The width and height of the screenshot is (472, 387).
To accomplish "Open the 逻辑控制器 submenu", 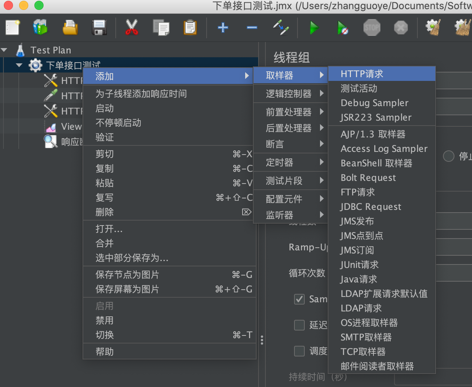I will click(291, 94).
